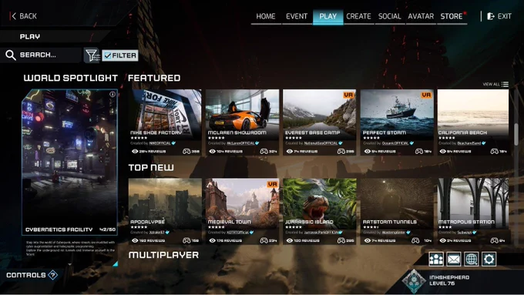Click VR badge on Medieval Town

272,184
